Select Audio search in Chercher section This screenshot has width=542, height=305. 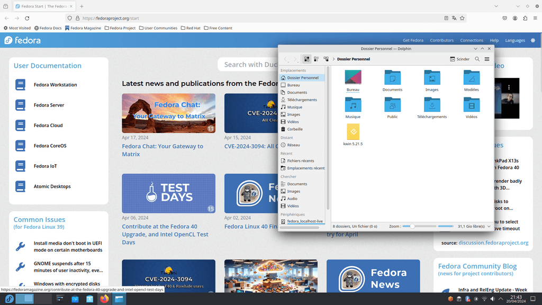[302, 199]
